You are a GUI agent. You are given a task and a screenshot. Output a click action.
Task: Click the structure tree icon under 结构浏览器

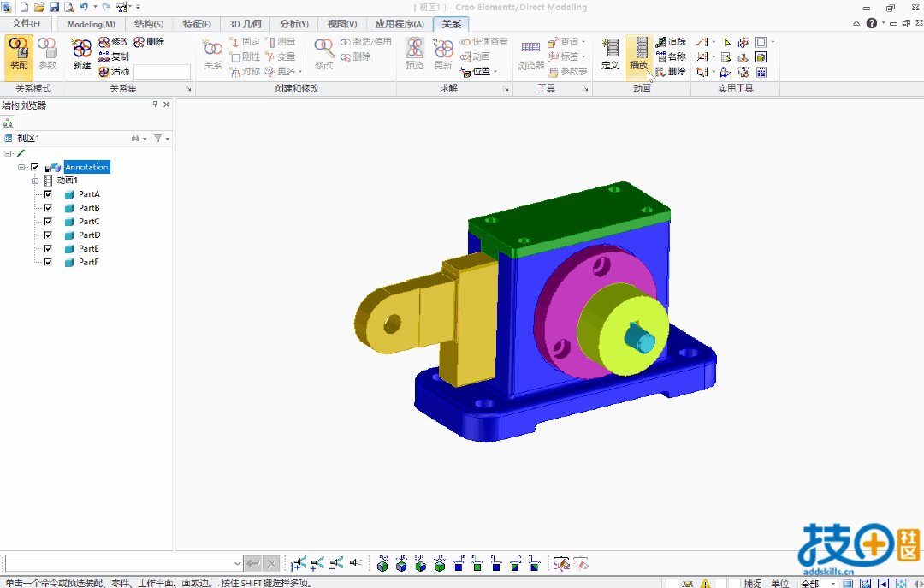[8, 122]
